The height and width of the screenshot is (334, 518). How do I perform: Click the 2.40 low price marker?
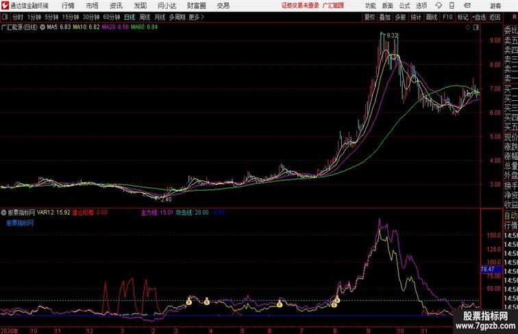(x=166, y=200)
